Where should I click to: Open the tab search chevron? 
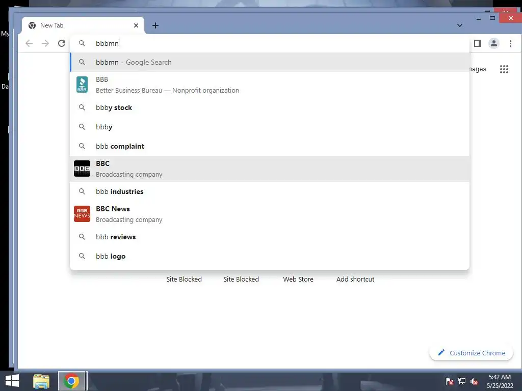(x=460, y=25)
